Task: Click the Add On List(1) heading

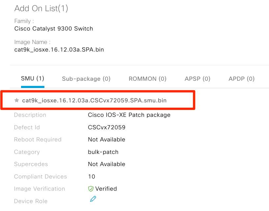Action: tap(41, 9)
